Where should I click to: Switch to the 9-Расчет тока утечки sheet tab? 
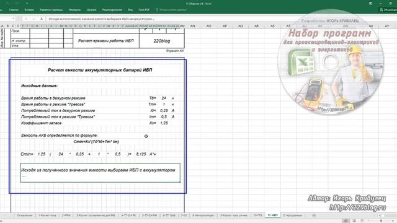(x=233, y=216)
